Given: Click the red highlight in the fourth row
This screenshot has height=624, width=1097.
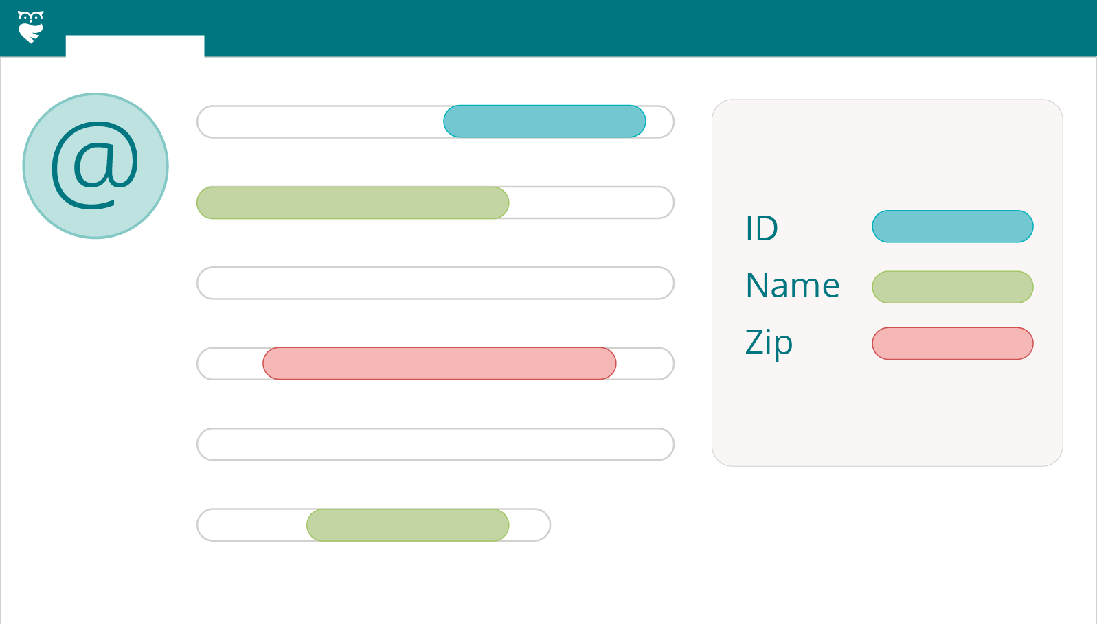Looking at the screenshot, I should 439,363.
